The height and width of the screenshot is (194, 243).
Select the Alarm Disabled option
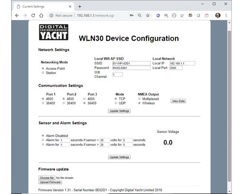[x=43, y=135]
